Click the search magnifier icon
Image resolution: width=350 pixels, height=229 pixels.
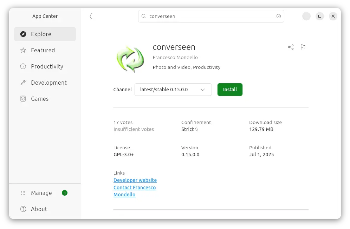pos(144,16)
